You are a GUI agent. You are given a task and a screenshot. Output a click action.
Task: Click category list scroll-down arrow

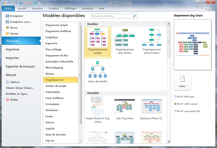click(x=80, y=142)
